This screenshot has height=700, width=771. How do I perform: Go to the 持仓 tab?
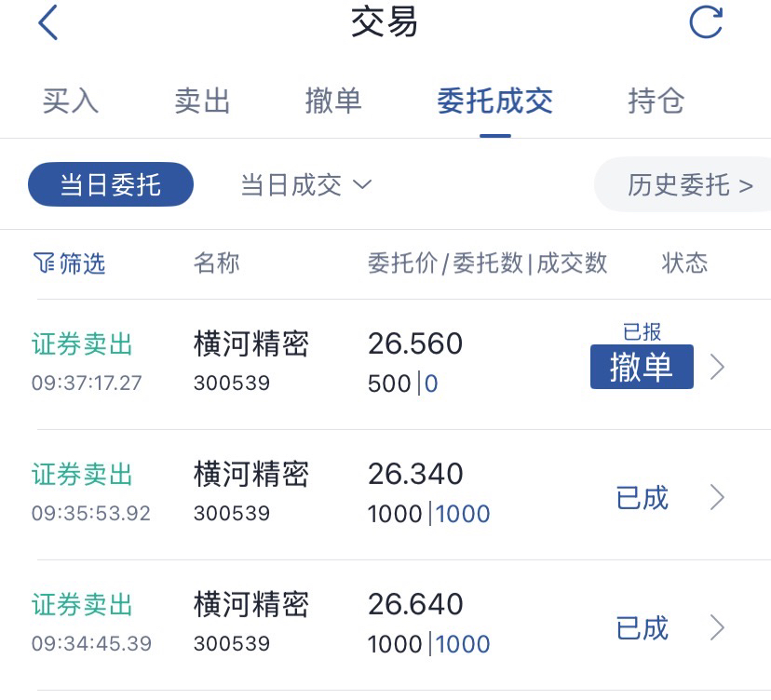coord(656,101)
